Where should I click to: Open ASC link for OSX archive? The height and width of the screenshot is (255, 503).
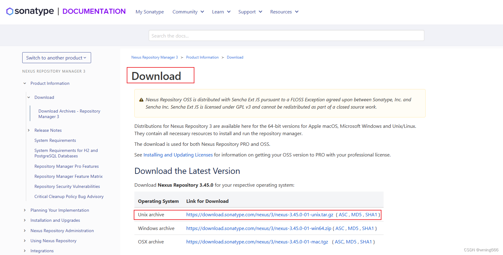pyautogui.click(x=339, y=242)
